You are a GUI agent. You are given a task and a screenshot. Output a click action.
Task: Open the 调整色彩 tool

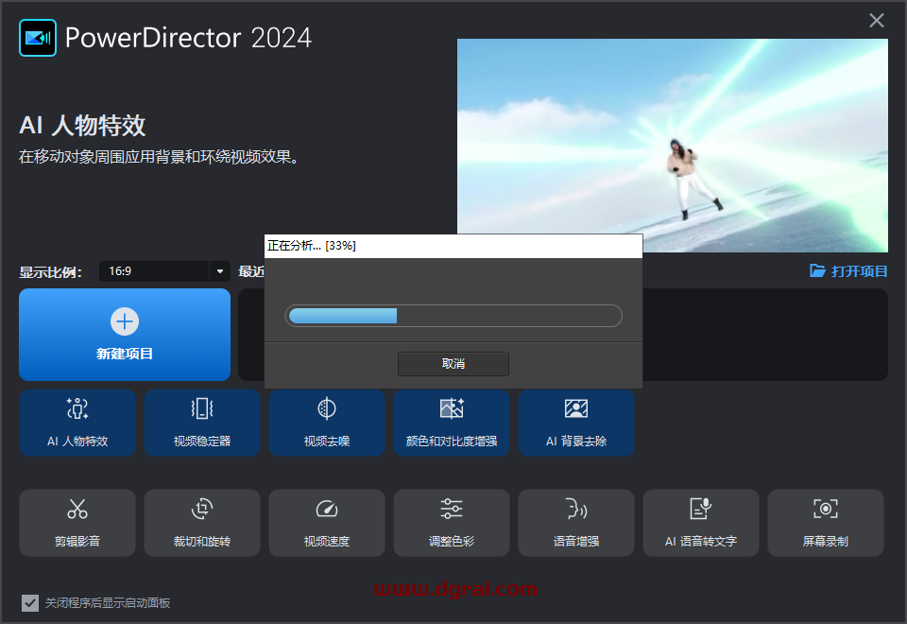pos(452,523)
